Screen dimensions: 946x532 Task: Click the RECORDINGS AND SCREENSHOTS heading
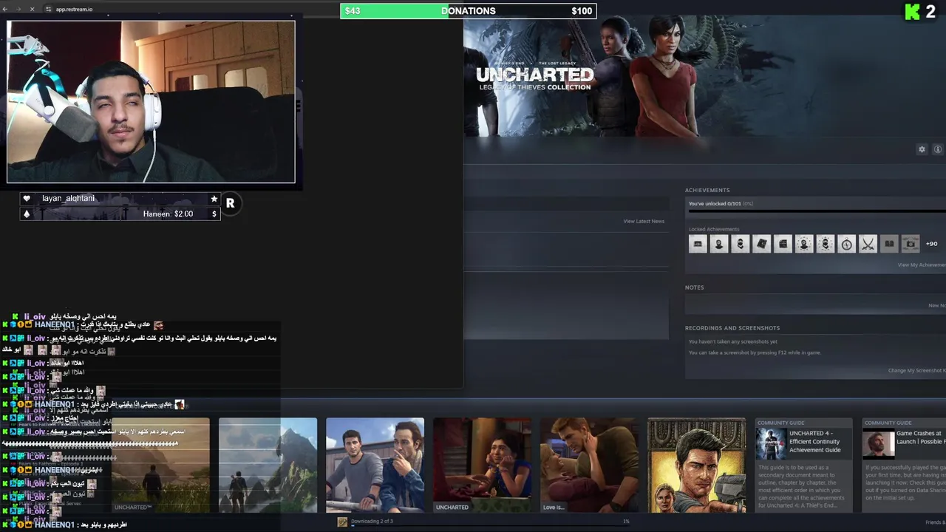coord(732,328)
